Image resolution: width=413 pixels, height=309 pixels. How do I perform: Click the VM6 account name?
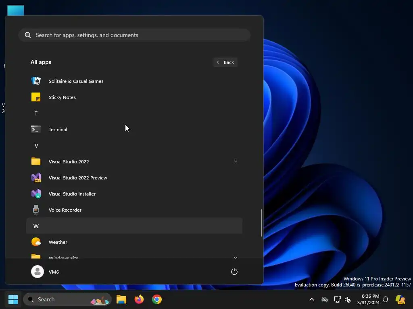coord(54,272)
